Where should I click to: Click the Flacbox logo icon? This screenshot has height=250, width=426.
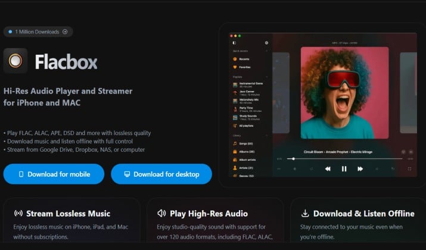pos(15,61)
